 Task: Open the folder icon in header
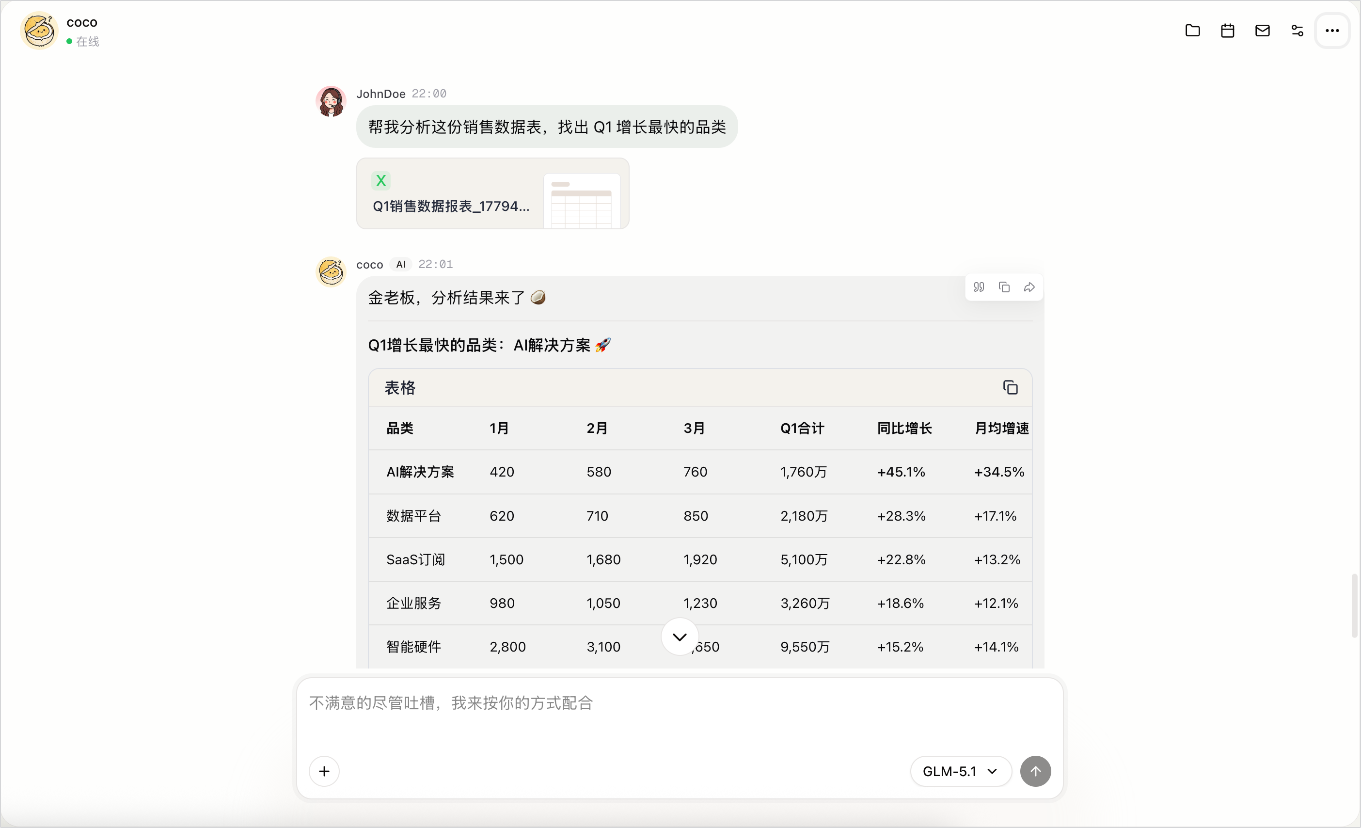(1192, 31)
